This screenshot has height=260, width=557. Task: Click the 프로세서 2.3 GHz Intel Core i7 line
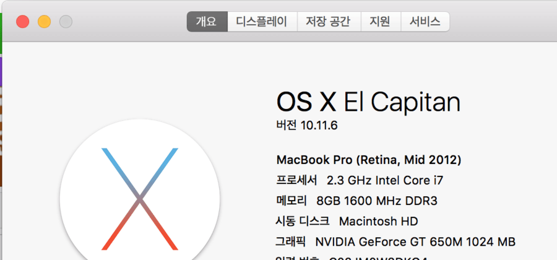pyautogui.click(x=360, y=181)
